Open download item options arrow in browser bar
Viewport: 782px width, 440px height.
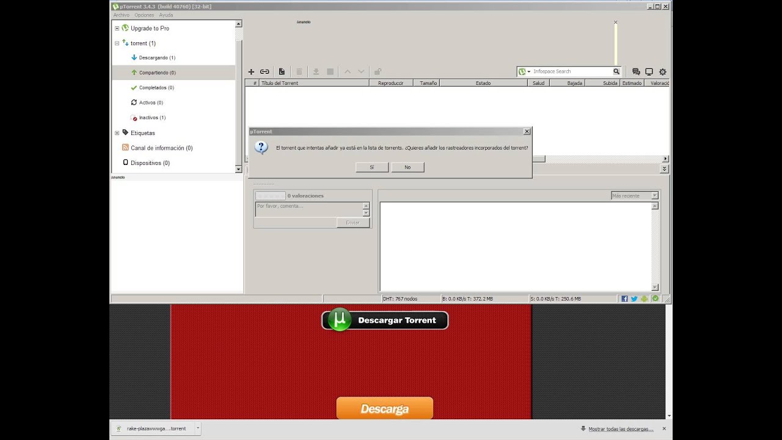197,428
